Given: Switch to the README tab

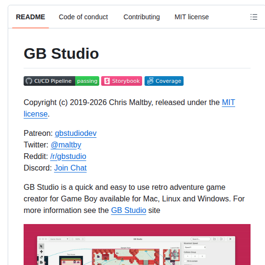Looking at the screenshot, I should tap(30, 17).
